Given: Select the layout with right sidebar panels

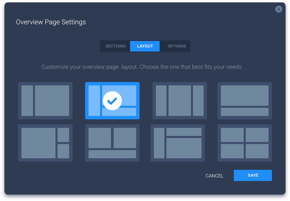Looking at the screenshot, I should [45, 143].
